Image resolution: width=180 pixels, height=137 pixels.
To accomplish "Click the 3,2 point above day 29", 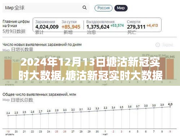I will [89, 111].
